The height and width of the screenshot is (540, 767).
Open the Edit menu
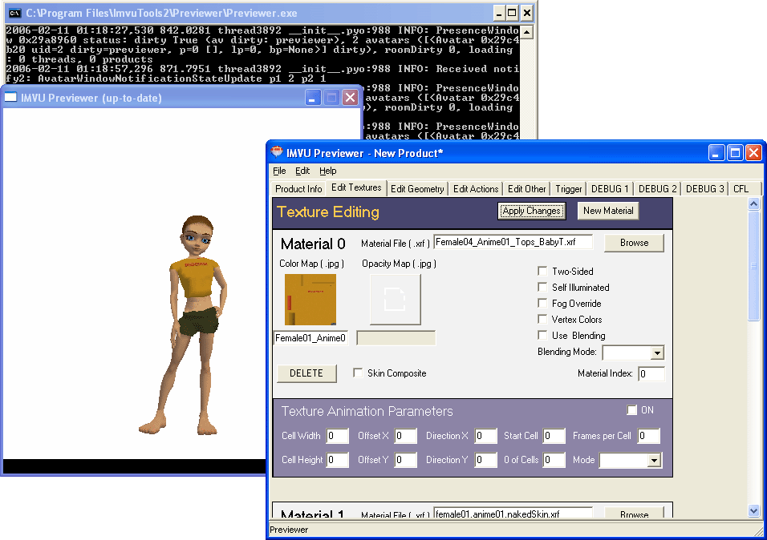tap(302, 171)
